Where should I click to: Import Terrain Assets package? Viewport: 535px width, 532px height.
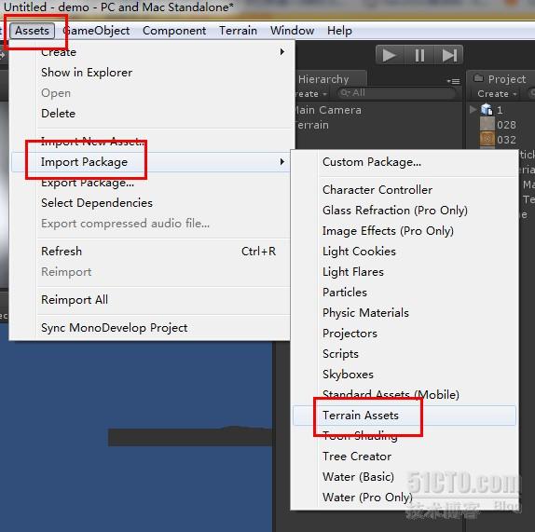click(x=405, y=416)
